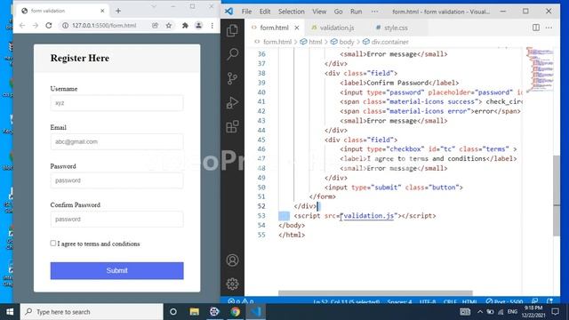Select the form.html editor tab
Viewport: 569px width, 320px height.
pyautogui.click(x=274, y=28)
